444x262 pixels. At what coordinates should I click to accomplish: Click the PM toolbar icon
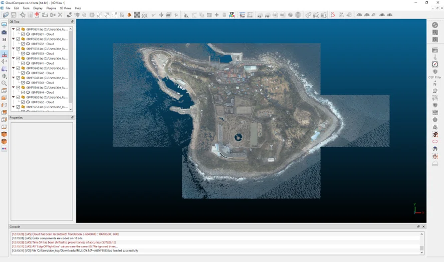267,15
